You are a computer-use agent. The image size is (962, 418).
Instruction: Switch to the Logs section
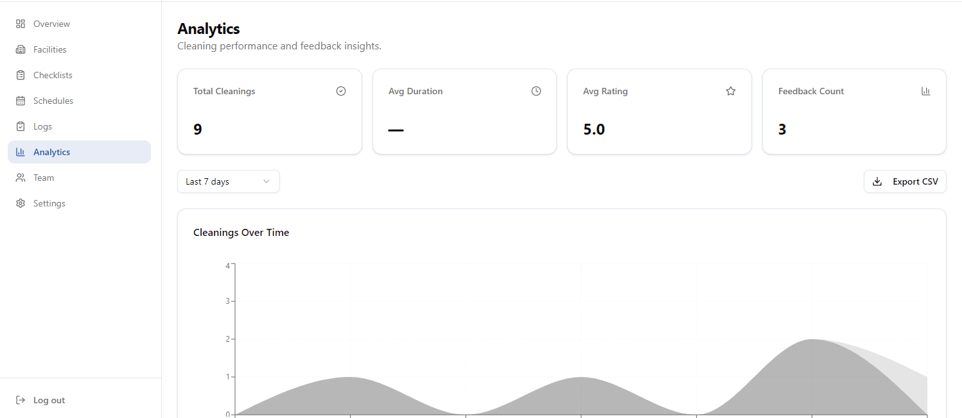point(41,126)
